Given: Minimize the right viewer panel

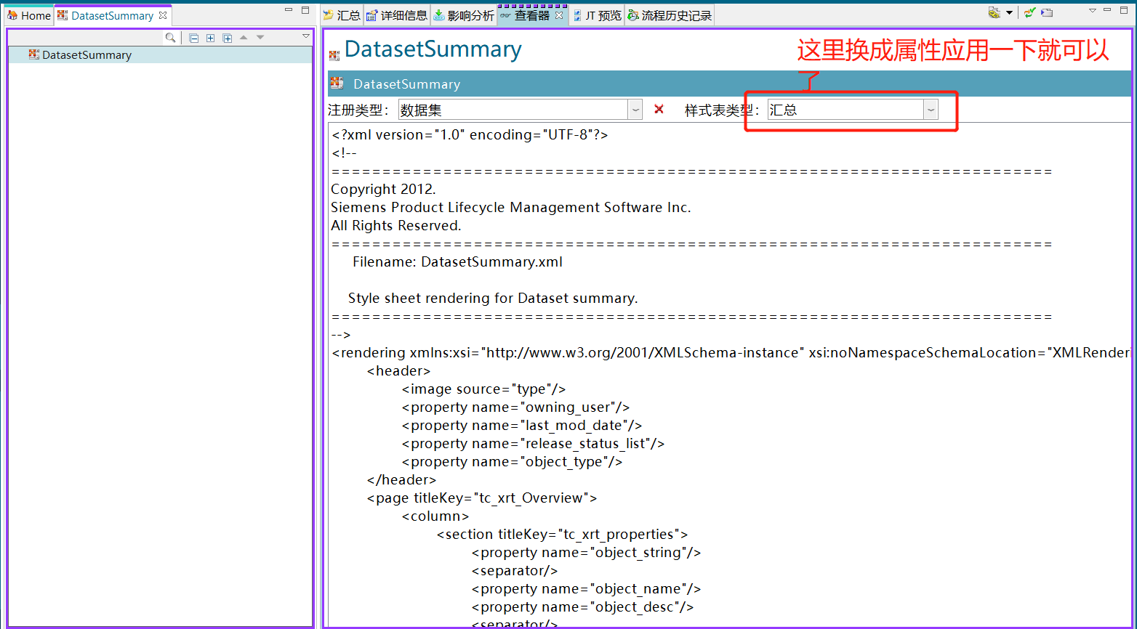Looking at the screenshot, I should click(x=1107, y=10).
